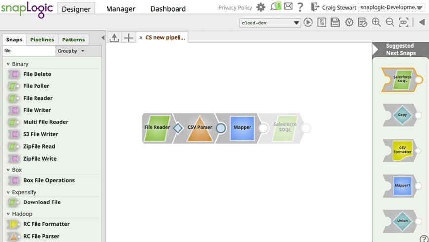Select the Snaps tab
This screenshot has height=242, width=429.
click(x=14, y=40)
